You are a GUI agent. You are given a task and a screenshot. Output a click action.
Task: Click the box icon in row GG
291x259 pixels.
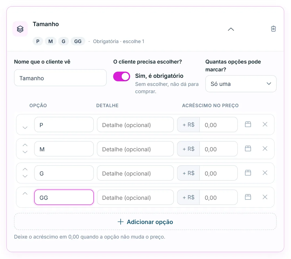(248, 197)
